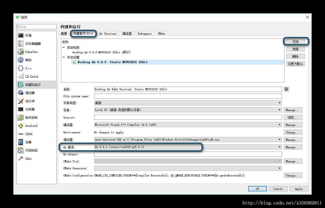The height and width of the screenshot is (208, 325).
Task: Open the 设备 device icon
Action: pos(21,142)
